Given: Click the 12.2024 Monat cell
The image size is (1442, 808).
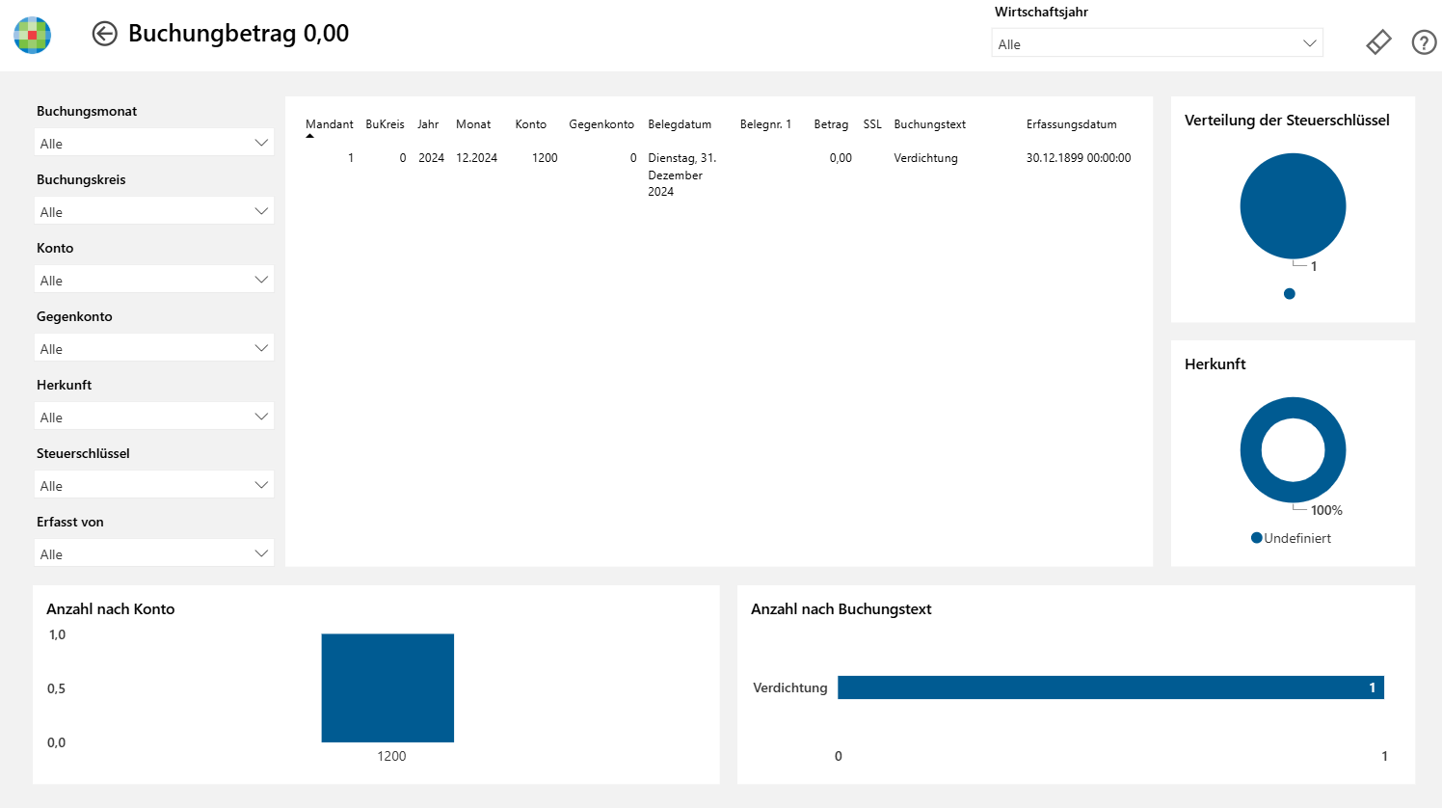Looking at the screenshot, I should point(476,158).
